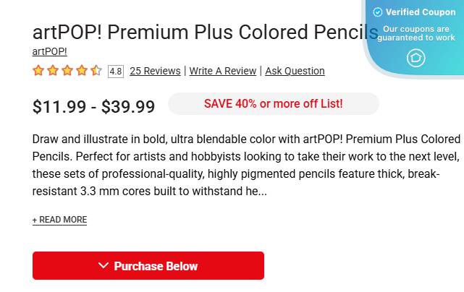Click the half-filled fifth rating star
Screen dimensions: 464x292
click(x=96, y=71)
